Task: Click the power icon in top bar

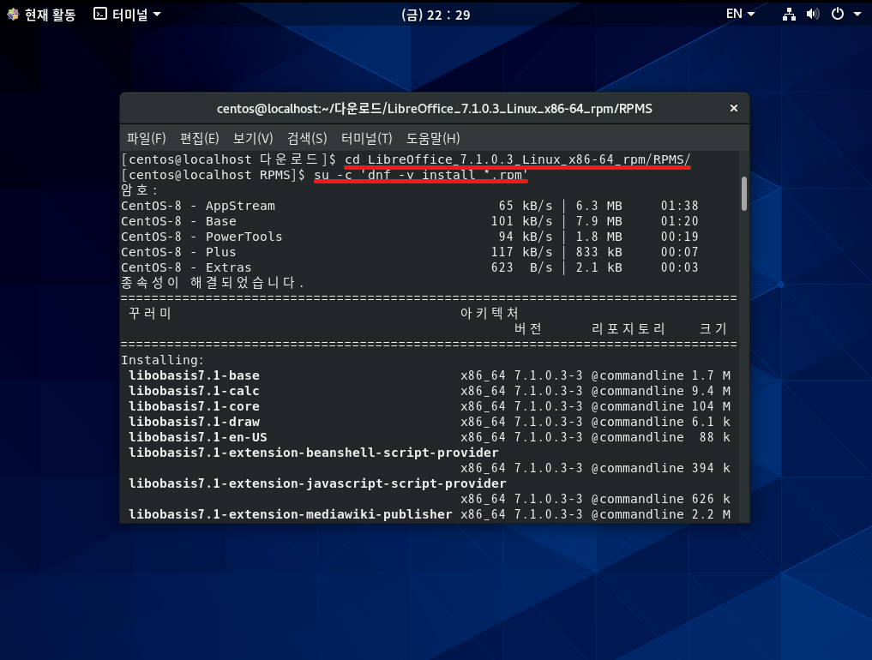Action: tap(838, 14)
